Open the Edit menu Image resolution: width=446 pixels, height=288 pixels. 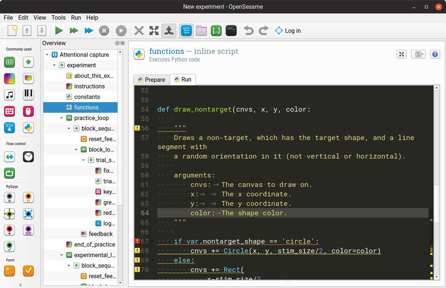click(x=23, y=17)
